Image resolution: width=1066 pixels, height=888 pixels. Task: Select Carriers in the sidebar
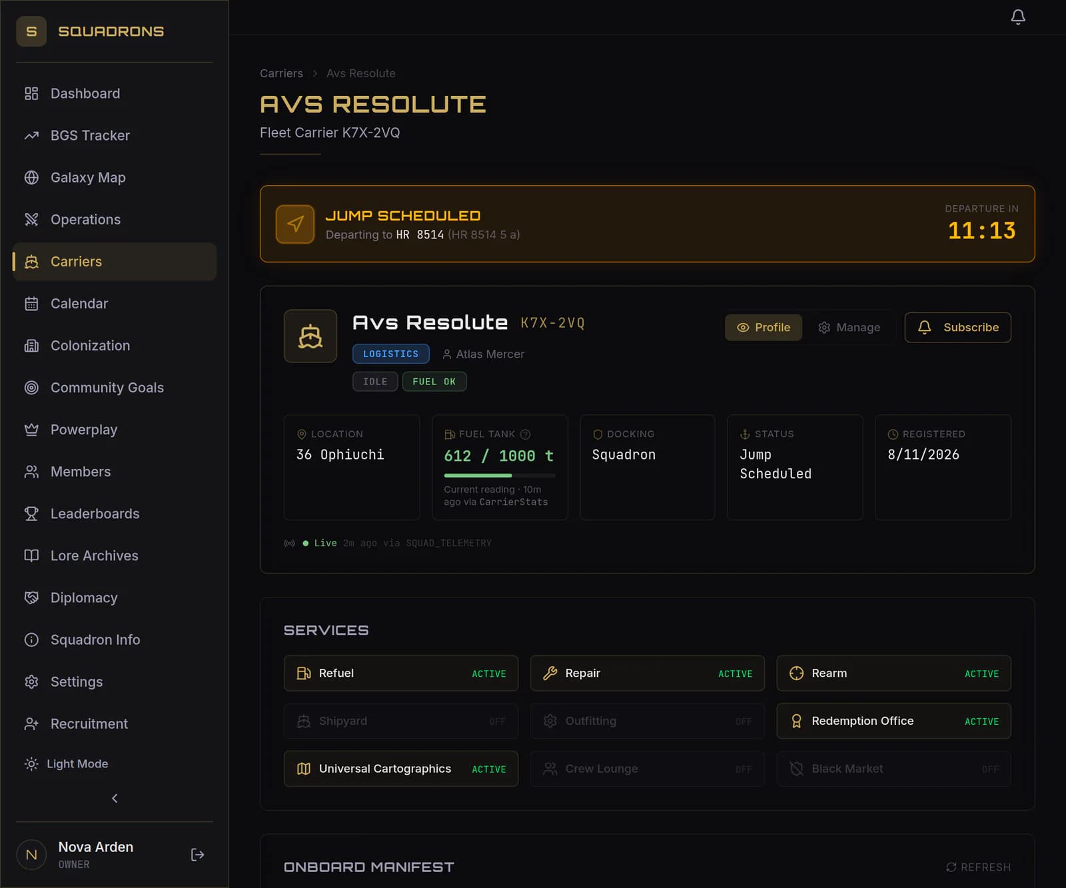[115, 261]
